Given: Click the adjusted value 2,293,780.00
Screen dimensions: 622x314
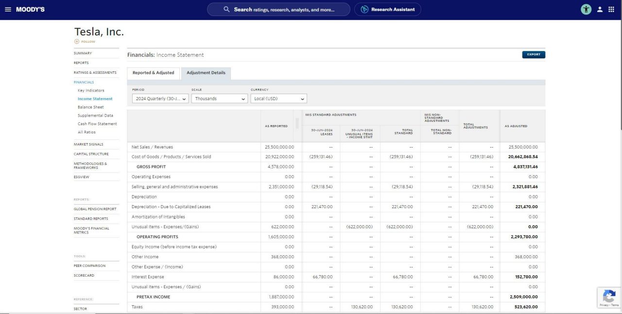Looking at the screenshot, I should coord(524,237).
